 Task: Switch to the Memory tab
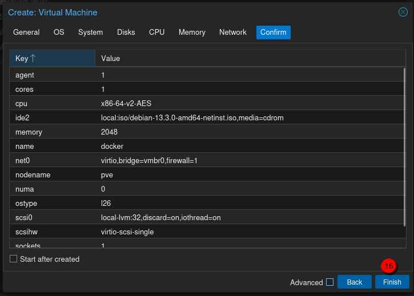[x=192, y=33]
